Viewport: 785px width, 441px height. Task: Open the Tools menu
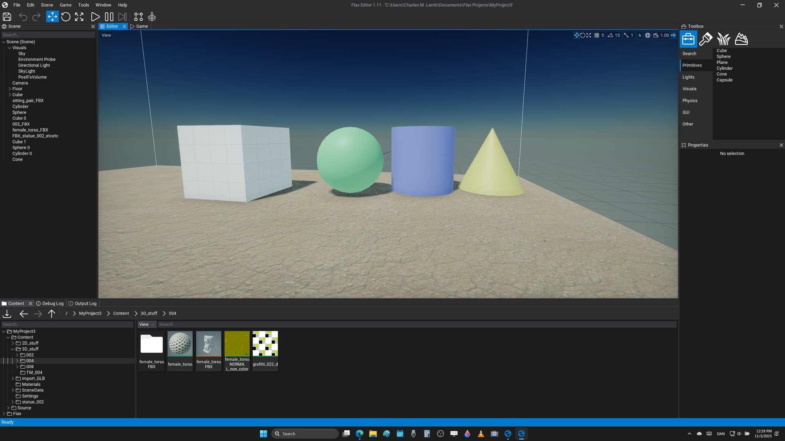(83, 5)
